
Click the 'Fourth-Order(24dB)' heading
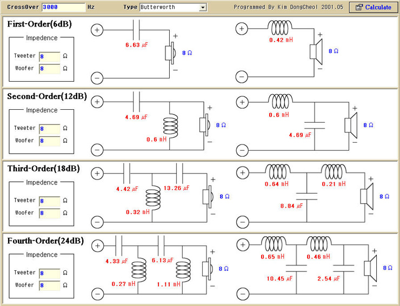(45, 241)
